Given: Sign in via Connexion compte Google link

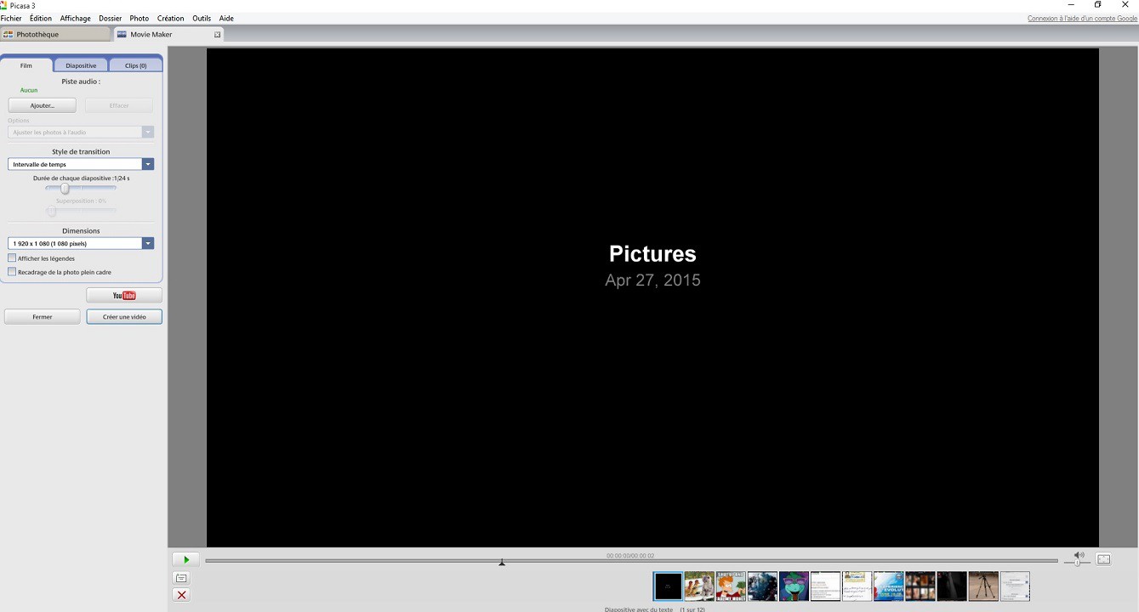Looking at the screenshot, I should coord(1082,18).
